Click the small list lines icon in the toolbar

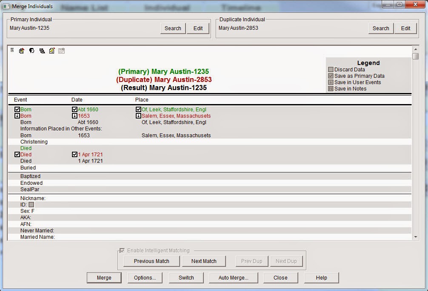[12, 50]
